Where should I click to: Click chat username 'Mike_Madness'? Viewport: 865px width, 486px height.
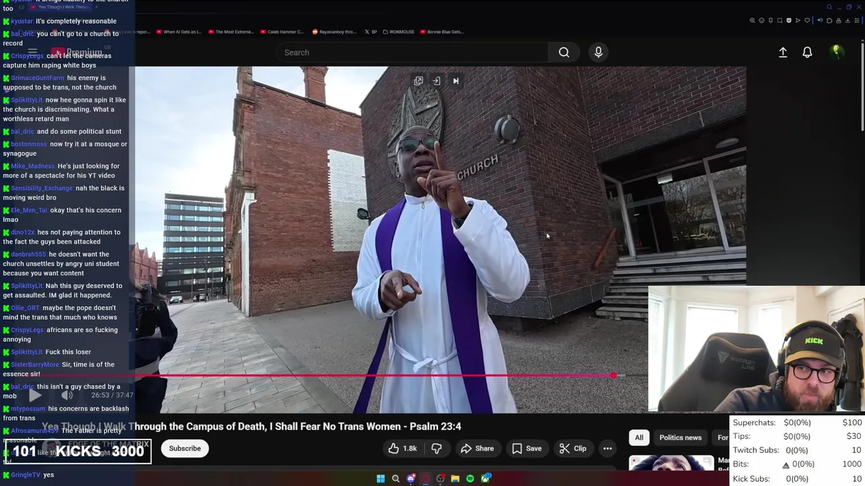tap(32, 166)
